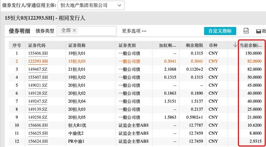Select the 中渝优2 ABS name
266x147 pixels.
pos(76,133)
